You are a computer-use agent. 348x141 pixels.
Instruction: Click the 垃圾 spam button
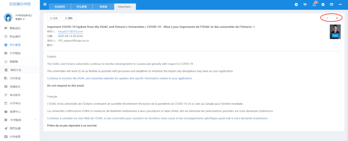(x=53, y=18)
